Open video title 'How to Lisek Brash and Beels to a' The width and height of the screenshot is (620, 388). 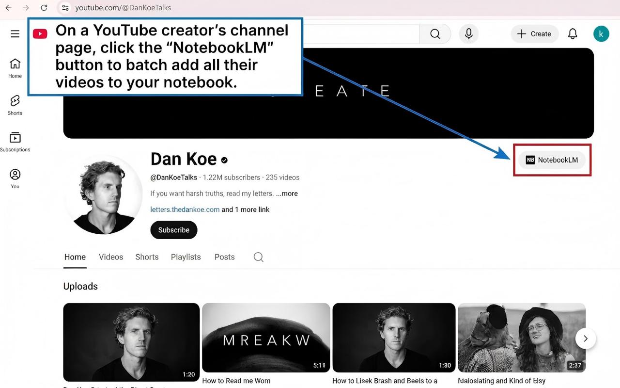click(x=385, y=381)
